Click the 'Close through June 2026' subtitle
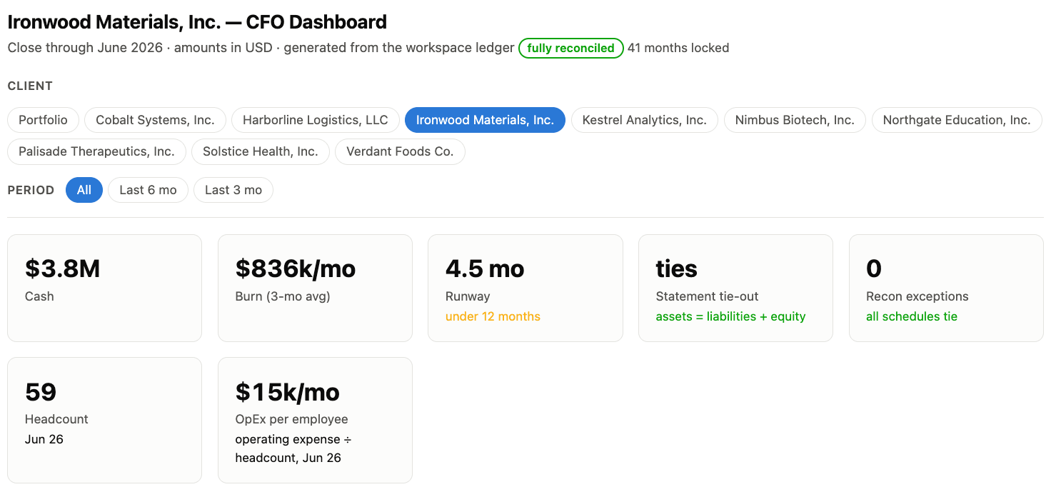The width and height of the screenshot is (1061, 492). 85,48
